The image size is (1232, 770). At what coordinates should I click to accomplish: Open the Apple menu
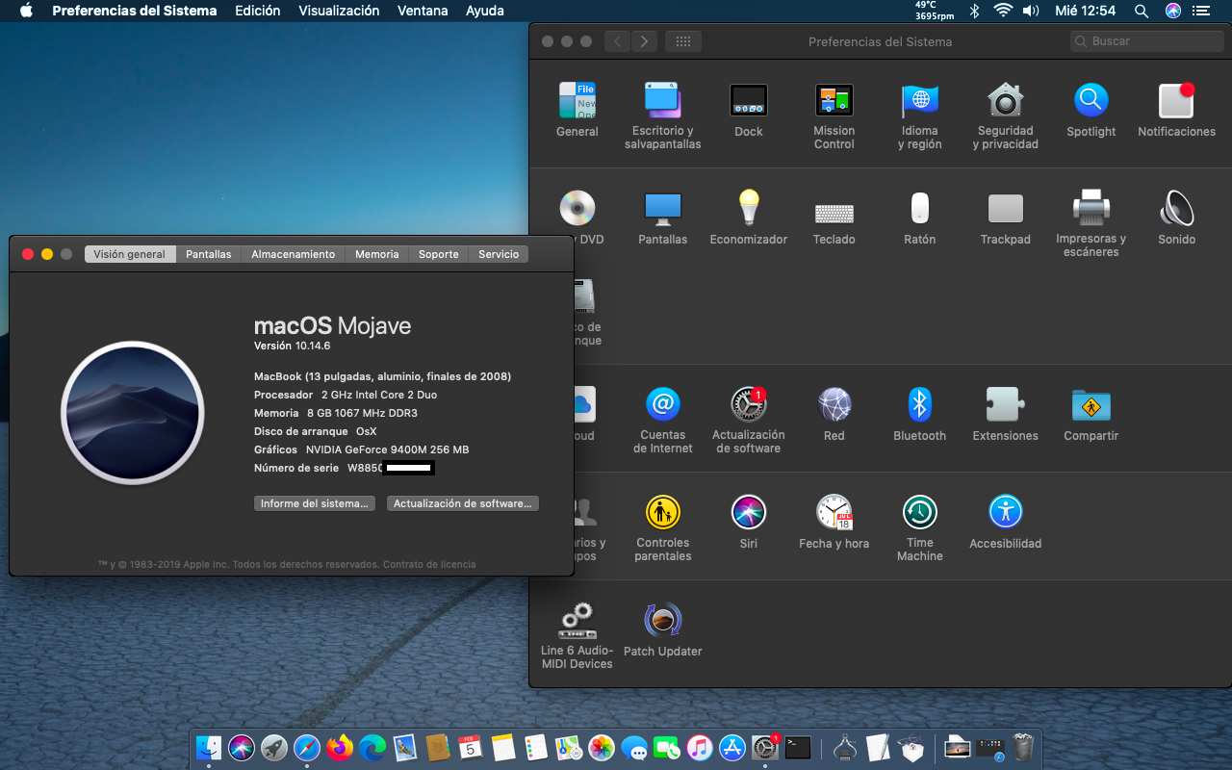pyautogui.click(x=26, y=11)
